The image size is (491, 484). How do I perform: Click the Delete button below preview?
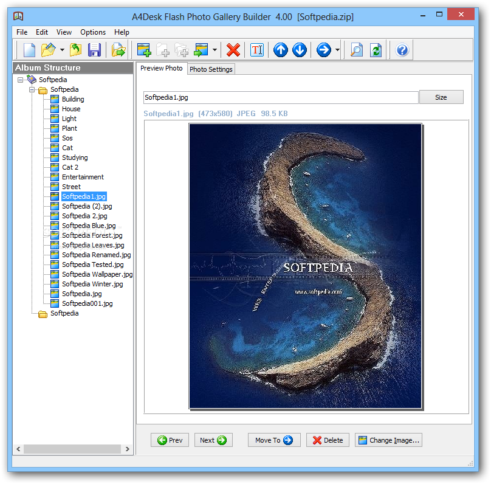click(x=328, y=440)
